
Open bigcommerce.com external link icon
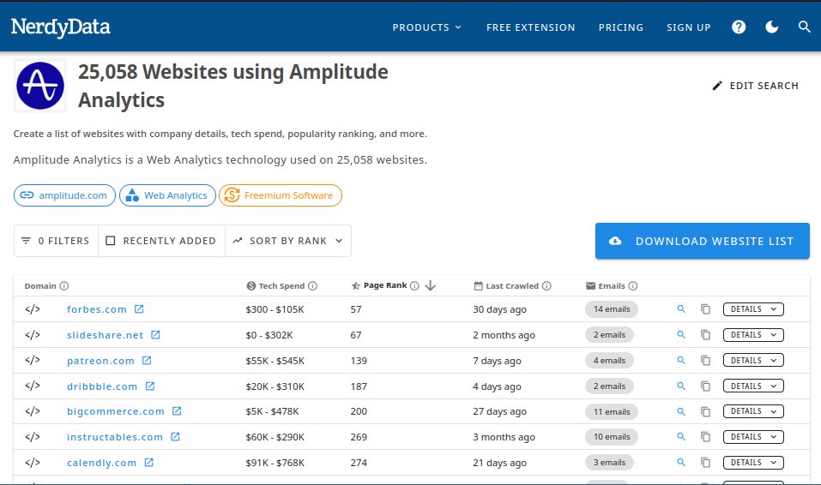tap(177, 410)
